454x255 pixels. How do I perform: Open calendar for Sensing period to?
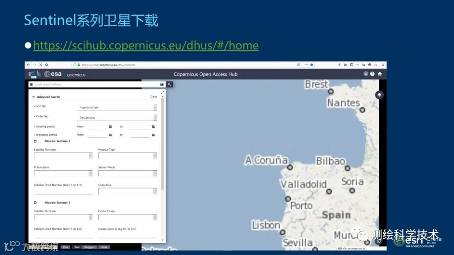pyautogui.click(x=153, y=127)
